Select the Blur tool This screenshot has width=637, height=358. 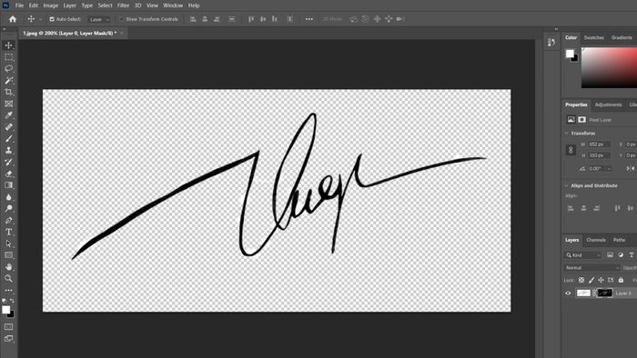[x=8, y=197]
